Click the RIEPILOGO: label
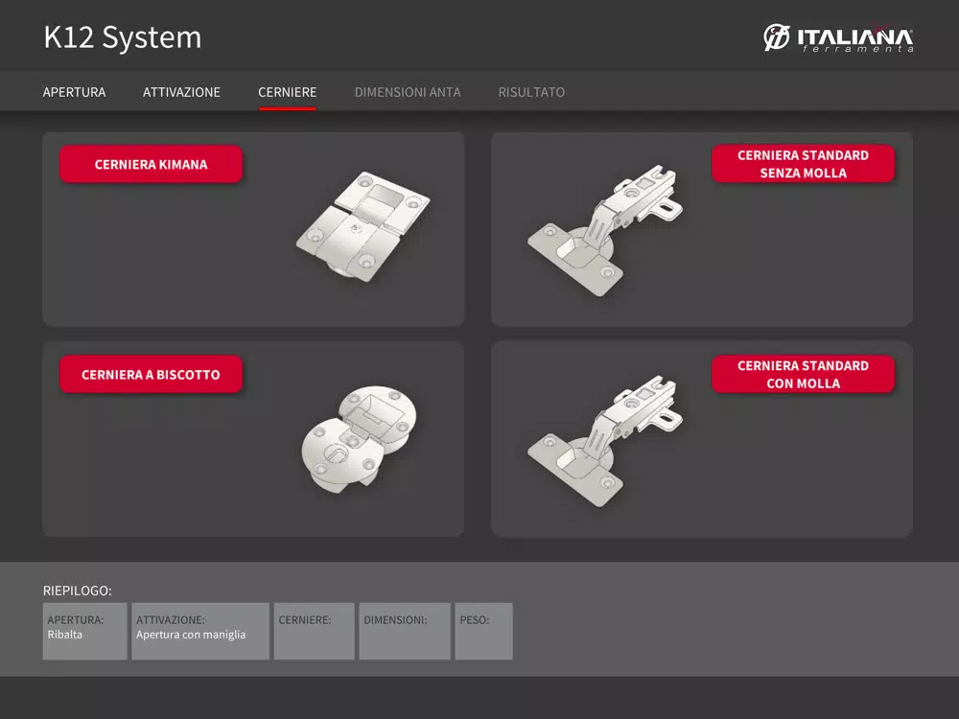959x719 pixels. [77, 591]
